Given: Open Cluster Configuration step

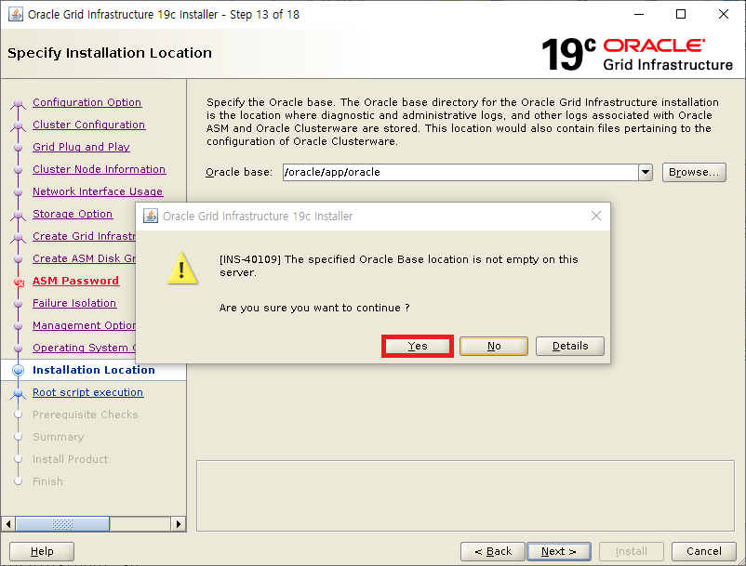Looking at the screenshot, I should point(89,125).
